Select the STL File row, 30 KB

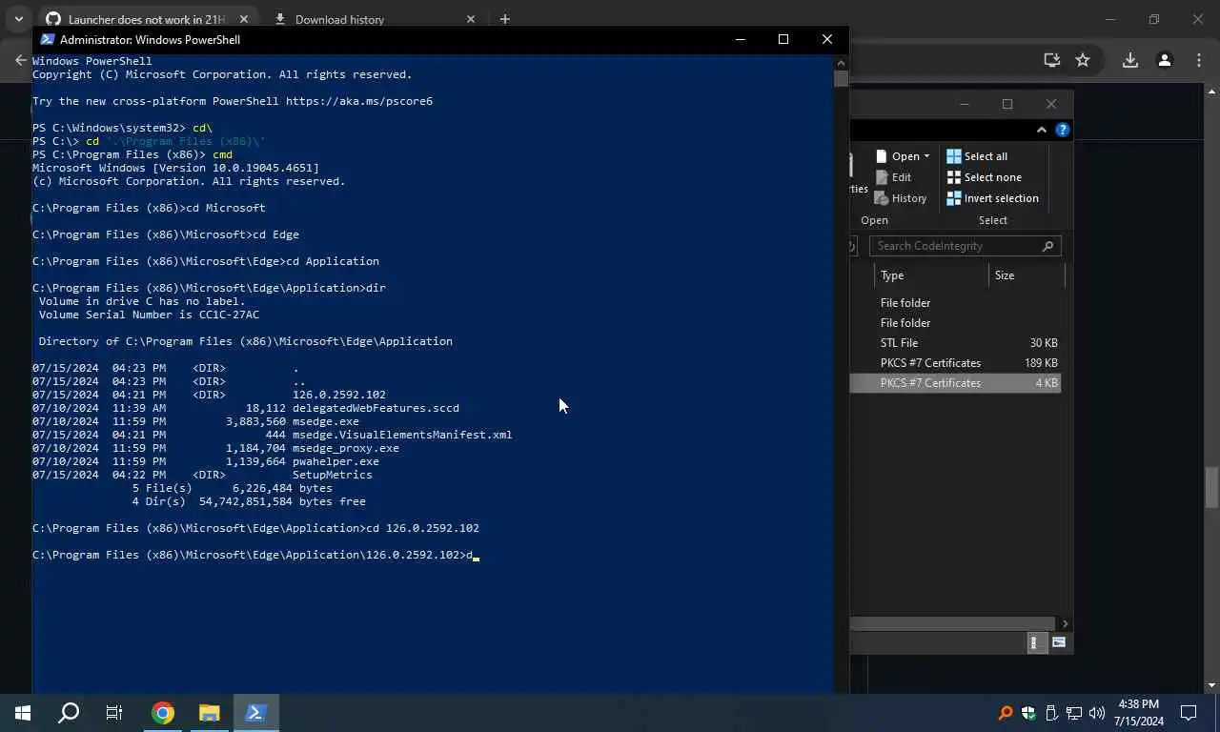(x=955, y=343)
